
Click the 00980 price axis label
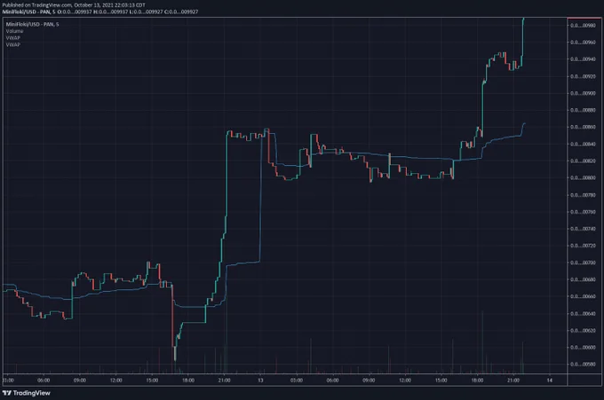(x=584, y=26)
